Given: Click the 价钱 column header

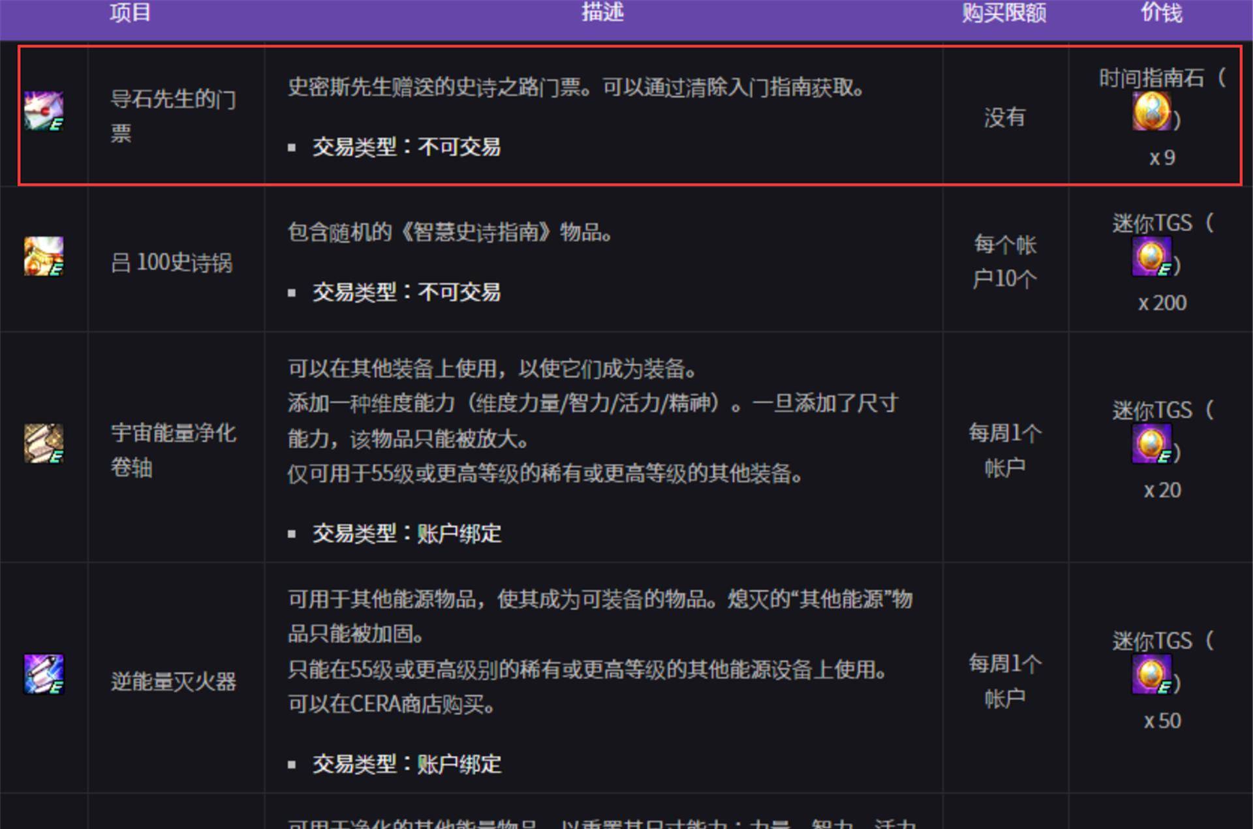Looking at the screenshot, I should click(x=1162, y=12).
